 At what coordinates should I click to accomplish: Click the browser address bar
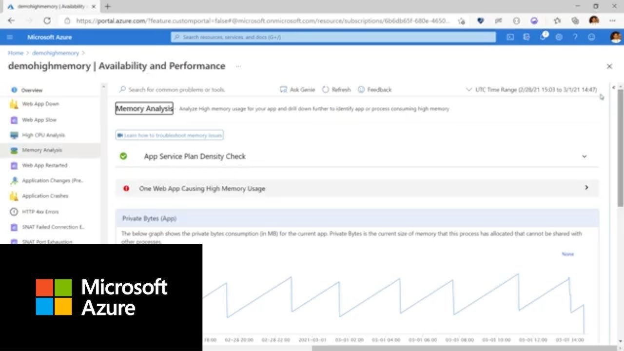(263, 21)
